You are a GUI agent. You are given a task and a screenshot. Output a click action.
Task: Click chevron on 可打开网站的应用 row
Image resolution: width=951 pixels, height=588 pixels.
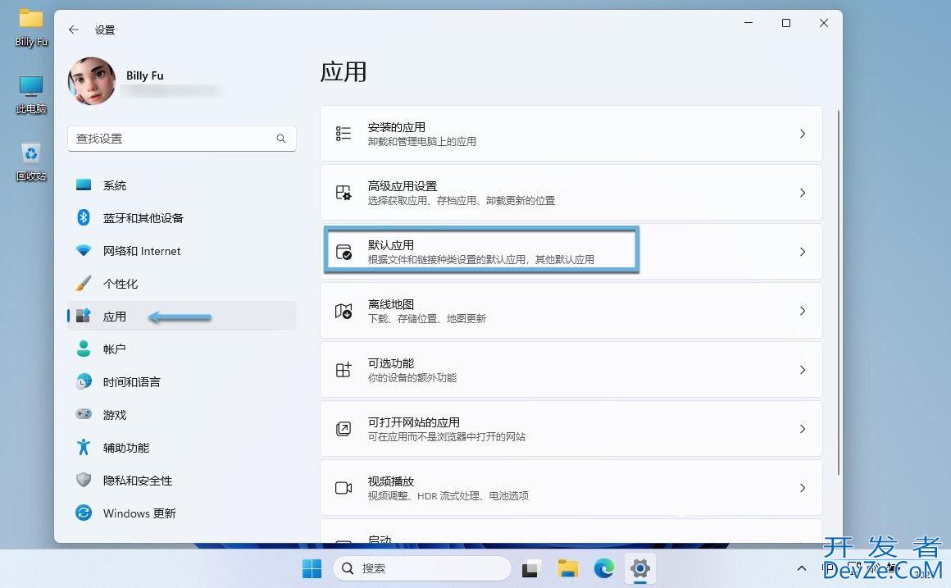point(803,428)
